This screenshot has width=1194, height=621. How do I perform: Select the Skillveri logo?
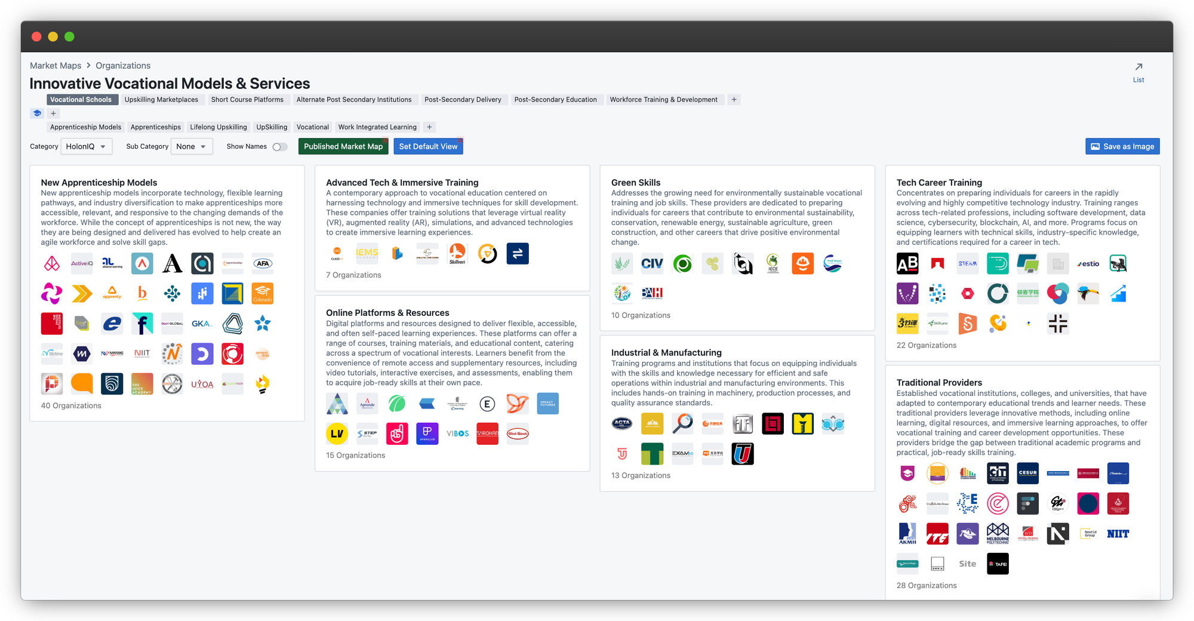pyautogui.click(x=457, y=254)
